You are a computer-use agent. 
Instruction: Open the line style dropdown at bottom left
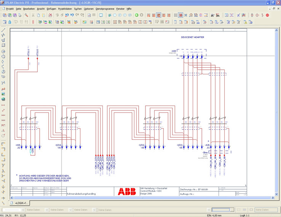(22, 210)
